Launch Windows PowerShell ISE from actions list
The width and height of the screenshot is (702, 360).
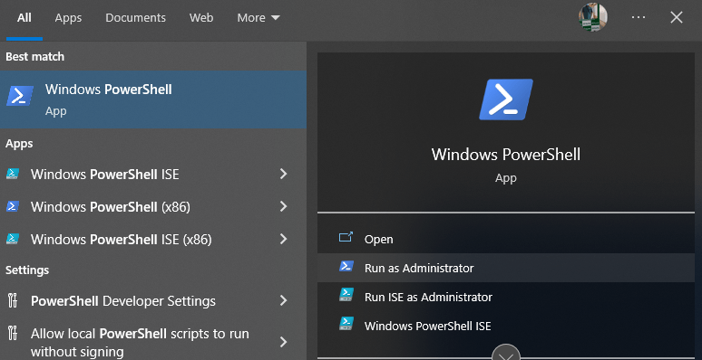506,326
